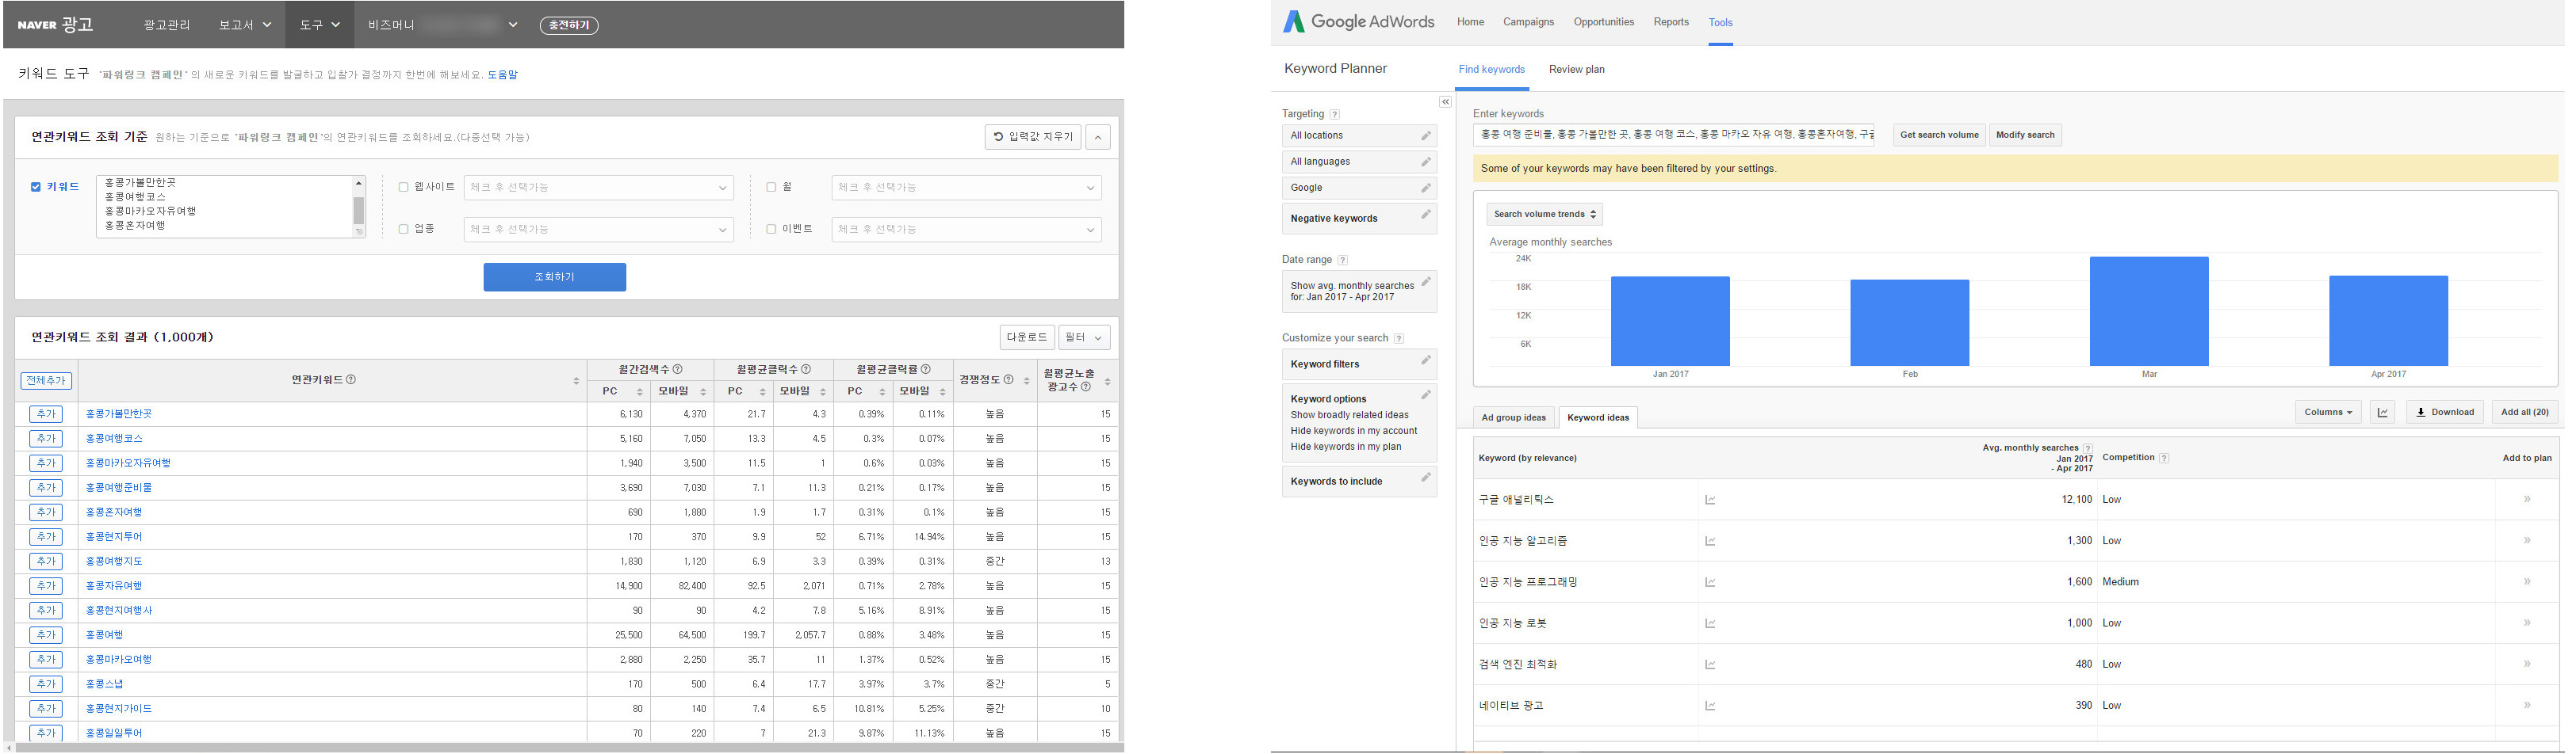
Task: Show trend chart for 검색 엔진 최적화
Action: click(1710, 665)
